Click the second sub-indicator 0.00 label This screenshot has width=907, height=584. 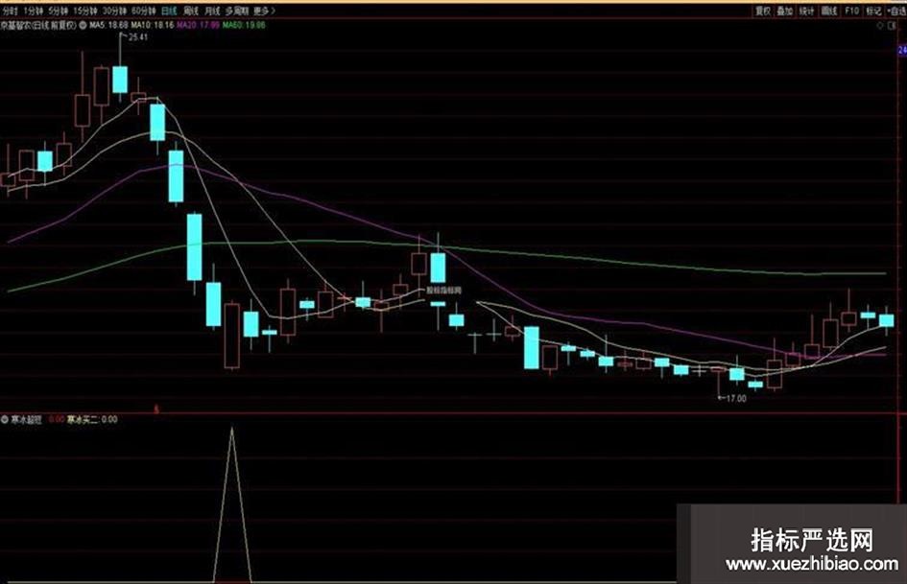[92, 419]
